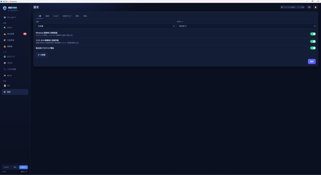This screenshot has width=321, height=175.
Task: Click the 設定 page heading
Action: pos(36,7)
